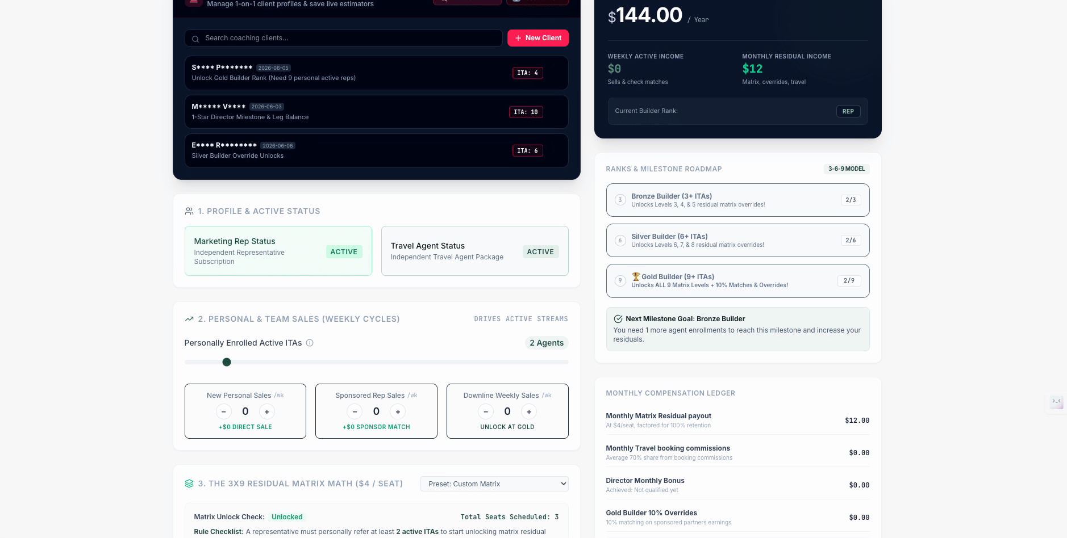The height and width of the screenshot is (538, 1067).
Task: Click the $12.00 Monthly Matrix Residual payout value
Action: (x=857, y=421)
